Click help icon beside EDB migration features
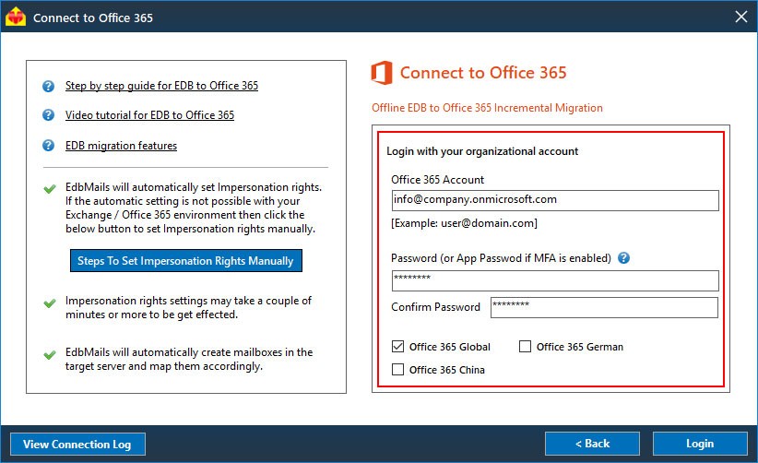Image resolution: width=758 pixels, height=463 pixels. coord(49,146)
